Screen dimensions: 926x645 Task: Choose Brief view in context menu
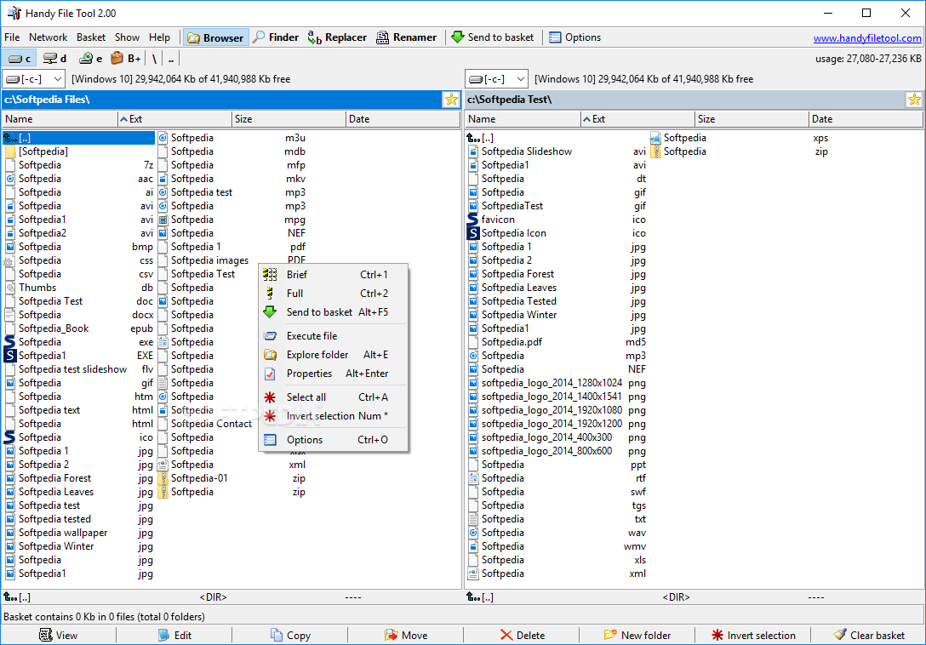(x=333, y=275)
